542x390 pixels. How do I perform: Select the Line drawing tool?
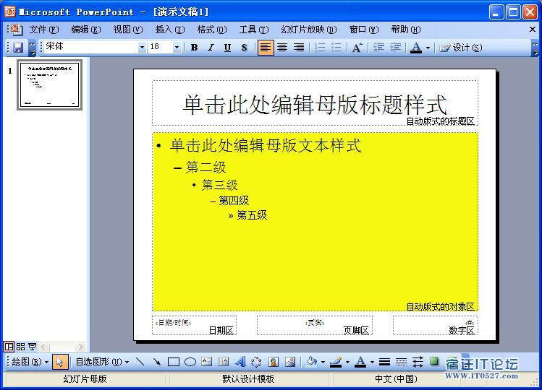(140, 362)
